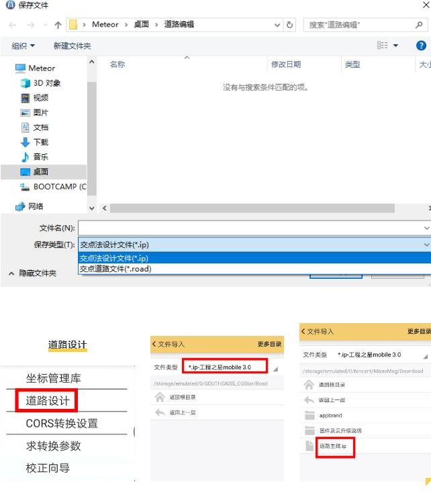Viewport: 431px width, 492px height.
Task: Select 桌面 in the navigation pane
Action: tap(44, 172)
